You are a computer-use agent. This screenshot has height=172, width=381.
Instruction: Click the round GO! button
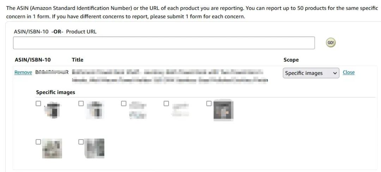331,43
